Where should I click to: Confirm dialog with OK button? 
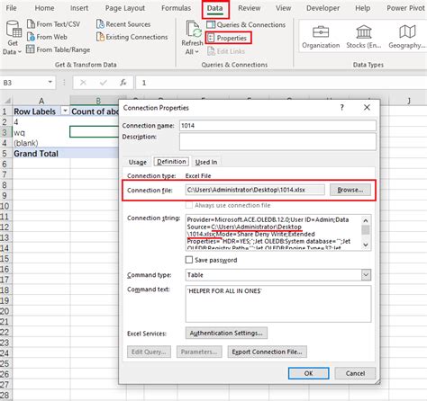308,373
